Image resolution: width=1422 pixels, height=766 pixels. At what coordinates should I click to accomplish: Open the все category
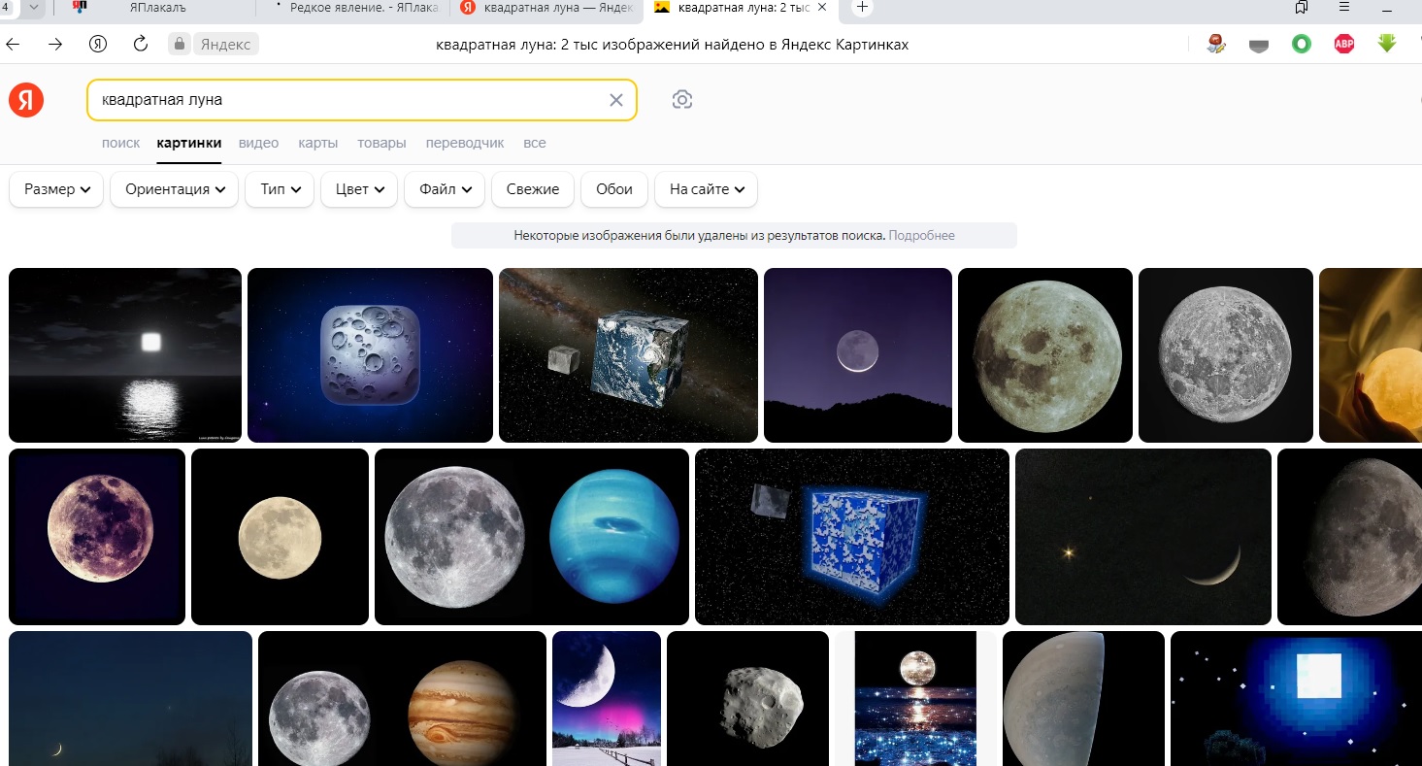(535, 143)
